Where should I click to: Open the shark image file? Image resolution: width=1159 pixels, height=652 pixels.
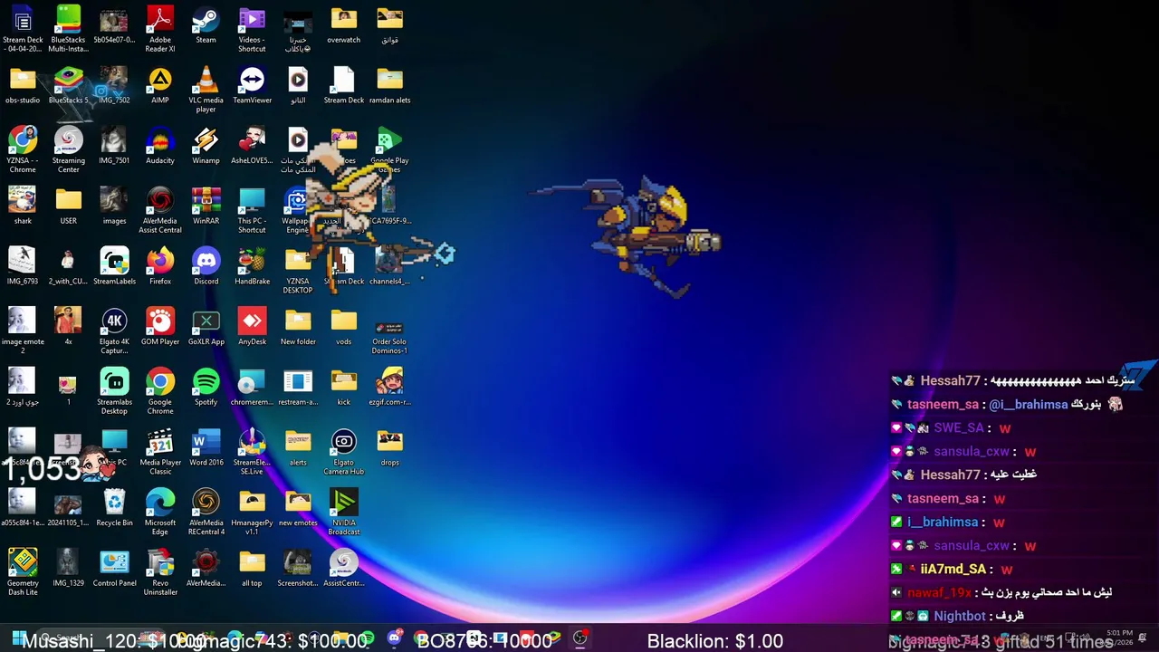tap(23, 206)
